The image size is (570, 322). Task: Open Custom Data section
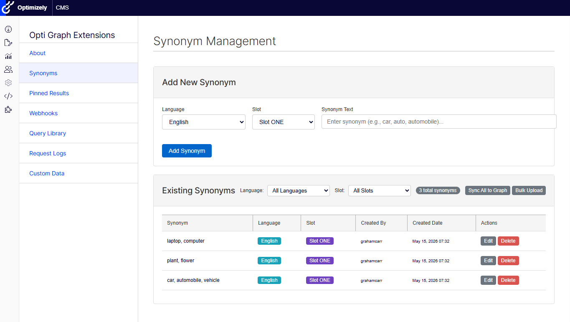pyautogui.click(x=79, y=173)
